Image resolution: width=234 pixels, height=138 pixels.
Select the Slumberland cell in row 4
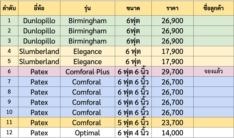coord(39,51)
